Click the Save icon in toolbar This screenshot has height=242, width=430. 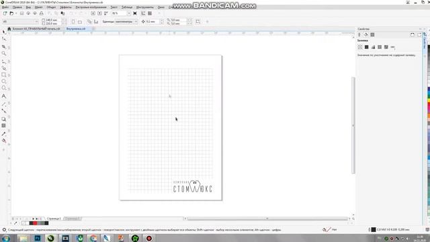(x=21, y=13)
